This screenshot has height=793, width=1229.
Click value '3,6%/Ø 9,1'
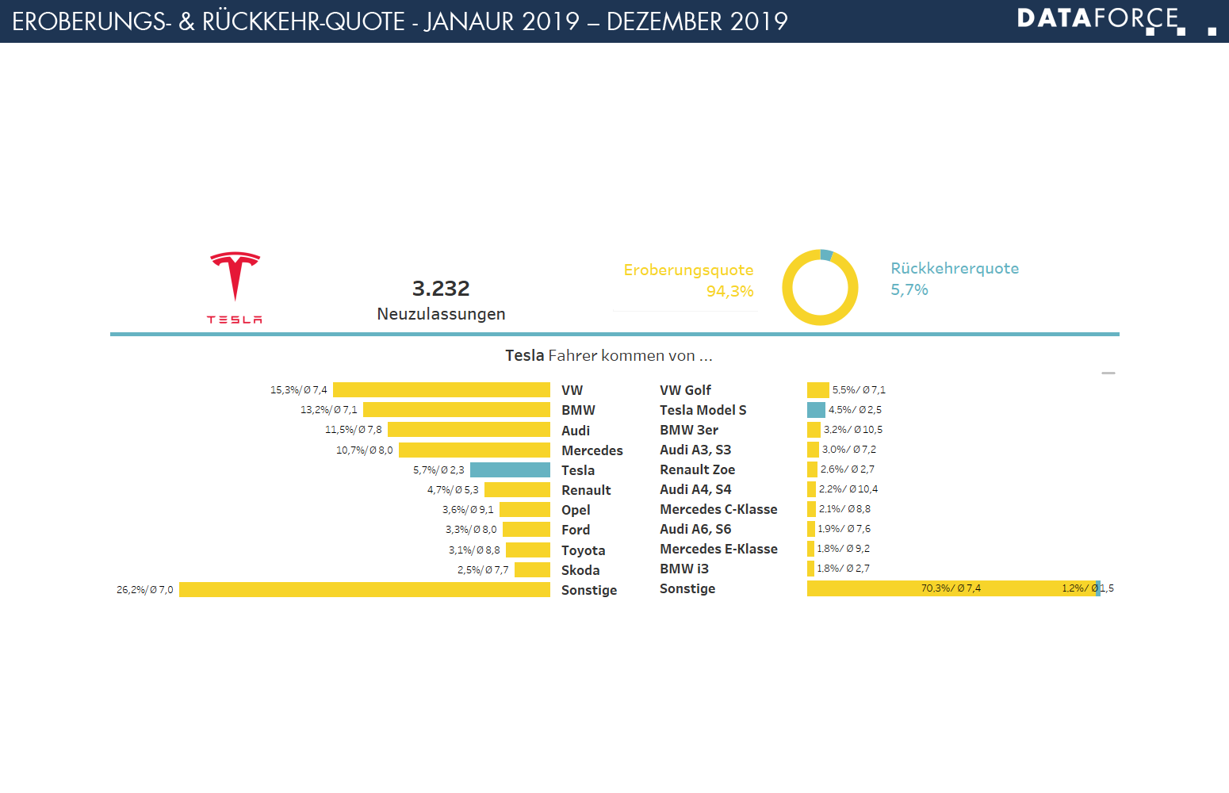point(468,510)
